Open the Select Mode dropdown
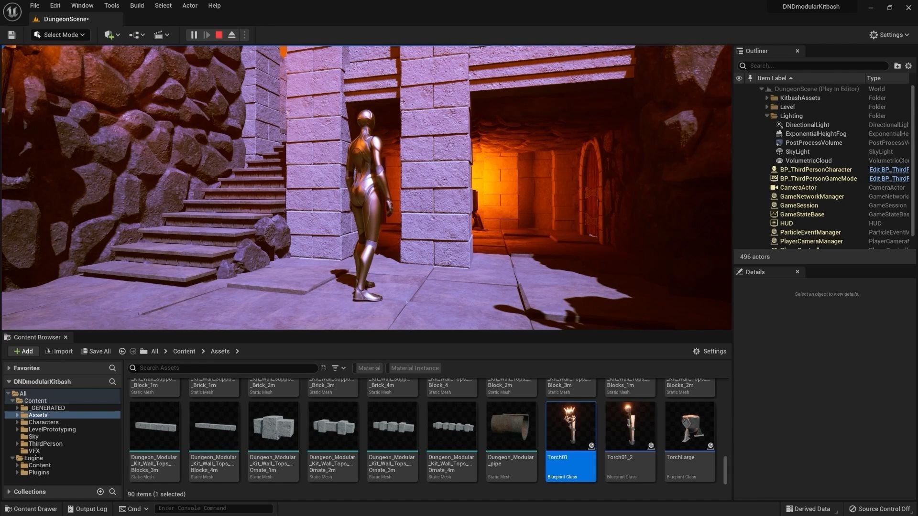The image size is (918, 516). click(x=61, y=35)
